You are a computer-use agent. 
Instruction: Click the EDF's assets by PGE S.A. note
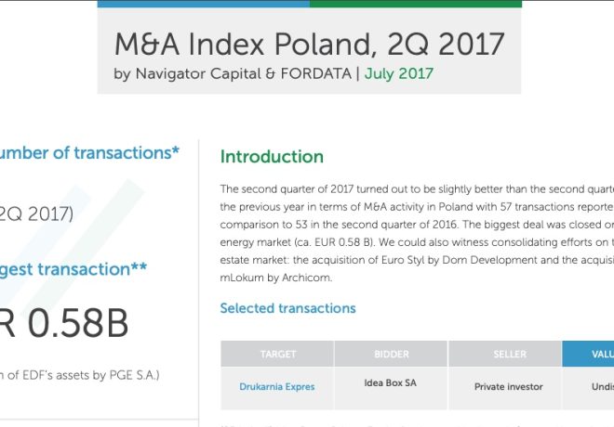click(79, 375)
